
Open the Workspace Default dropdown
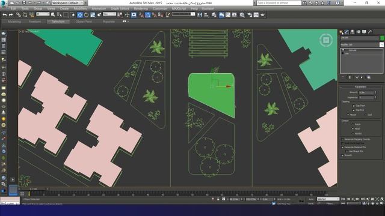[x=68, y=3]
